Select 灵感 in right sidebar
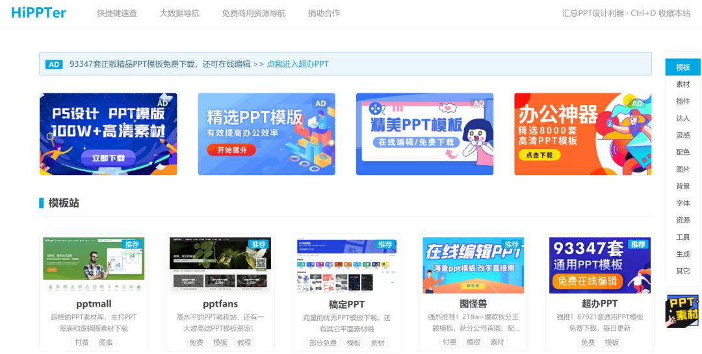Screen dimensions: 702x354 pos(682,136)
